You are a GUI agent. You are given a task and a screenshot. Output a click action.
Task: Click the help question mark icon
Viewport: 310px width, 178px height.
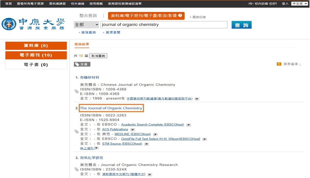[180, 15]
